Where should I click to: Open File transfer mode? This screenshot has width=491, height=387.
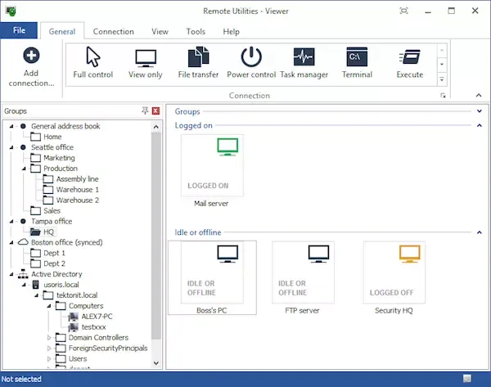coord(198,63)
